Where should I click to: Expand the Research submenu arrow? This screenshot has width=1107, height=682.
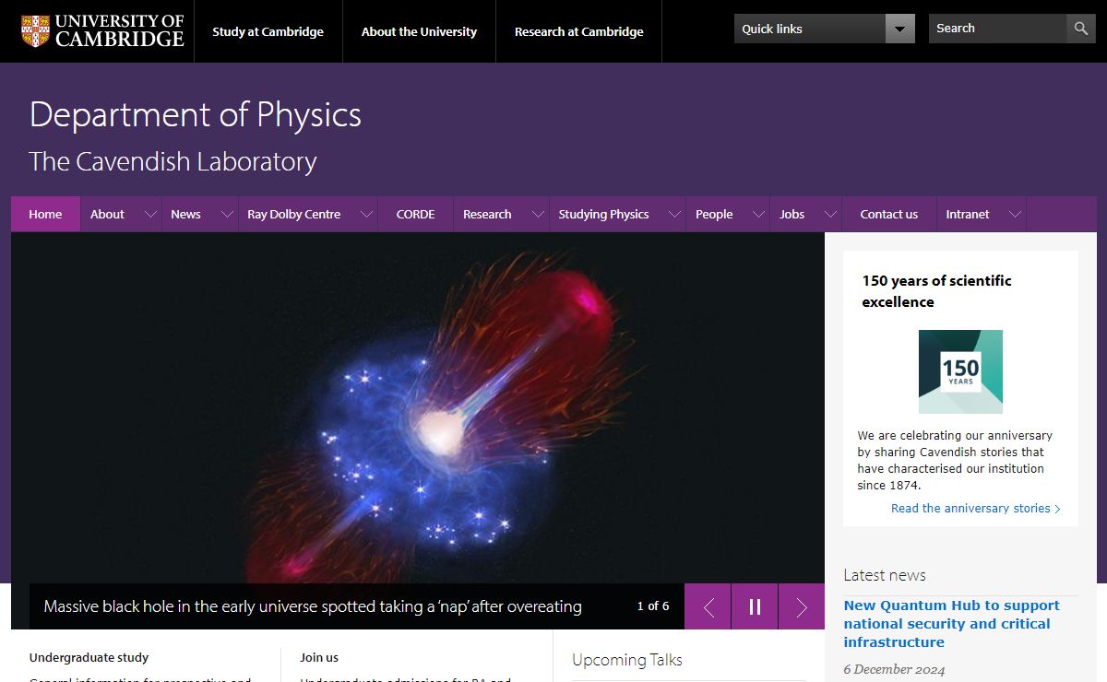coord(538,214)
